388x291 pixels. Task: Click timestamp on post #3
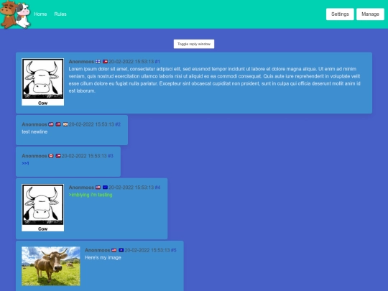point(84,156)
